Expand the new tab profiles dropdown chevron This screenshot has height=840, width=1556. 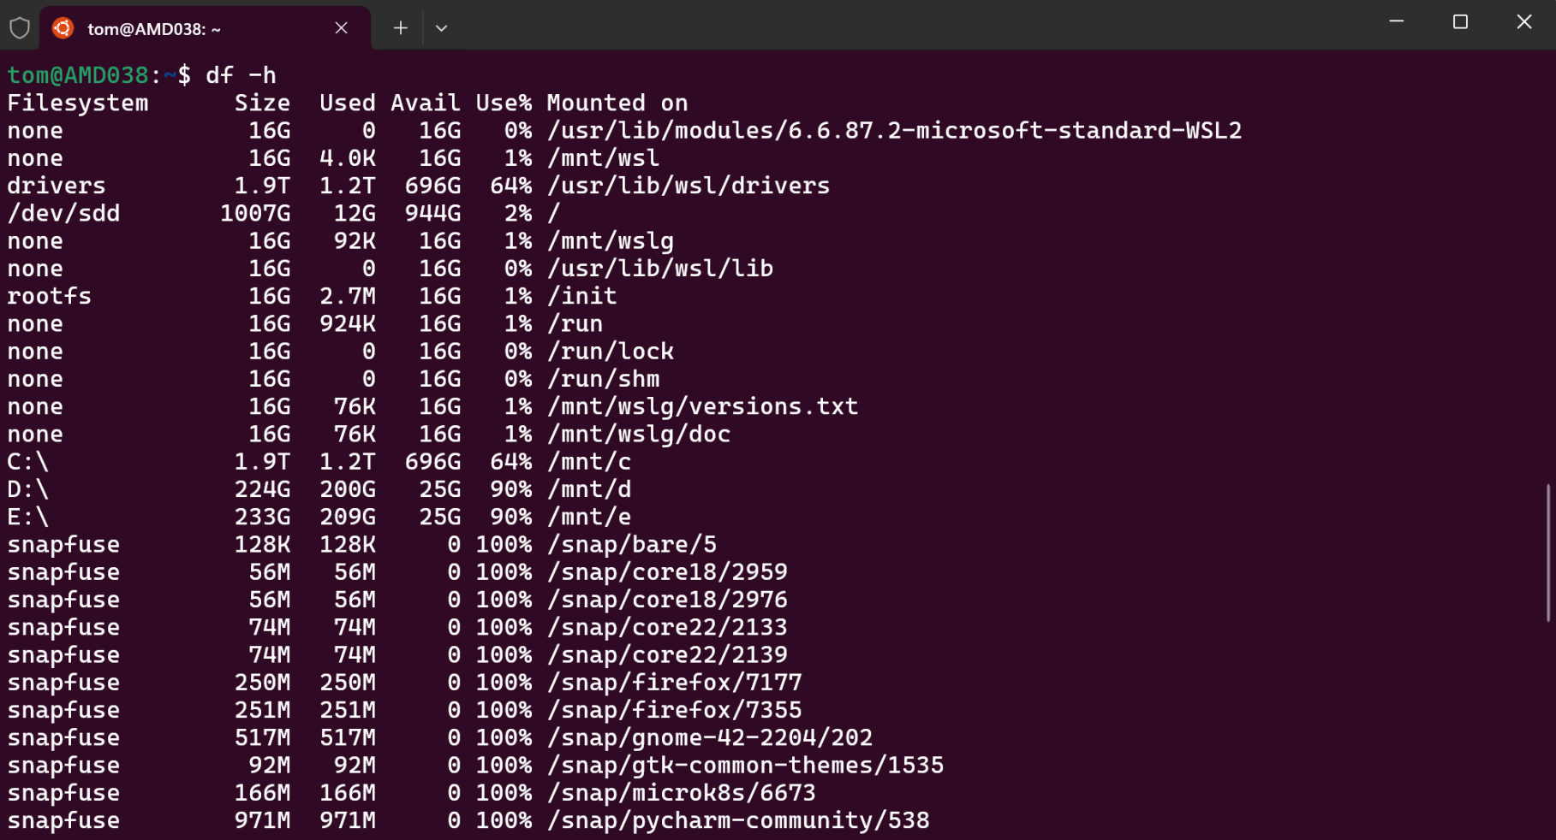click(441, 28)
